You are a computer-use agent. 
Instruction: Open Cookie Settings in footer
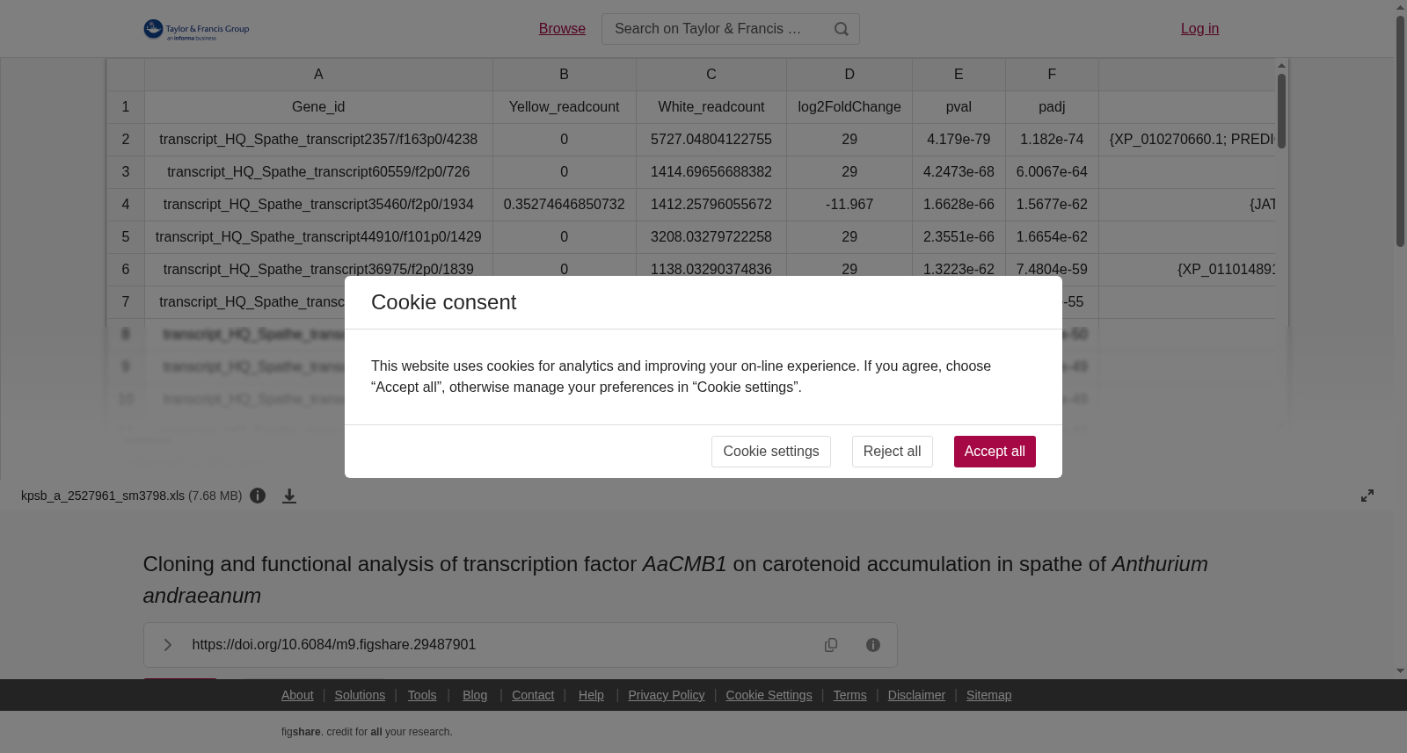click(x=769, y=695)
